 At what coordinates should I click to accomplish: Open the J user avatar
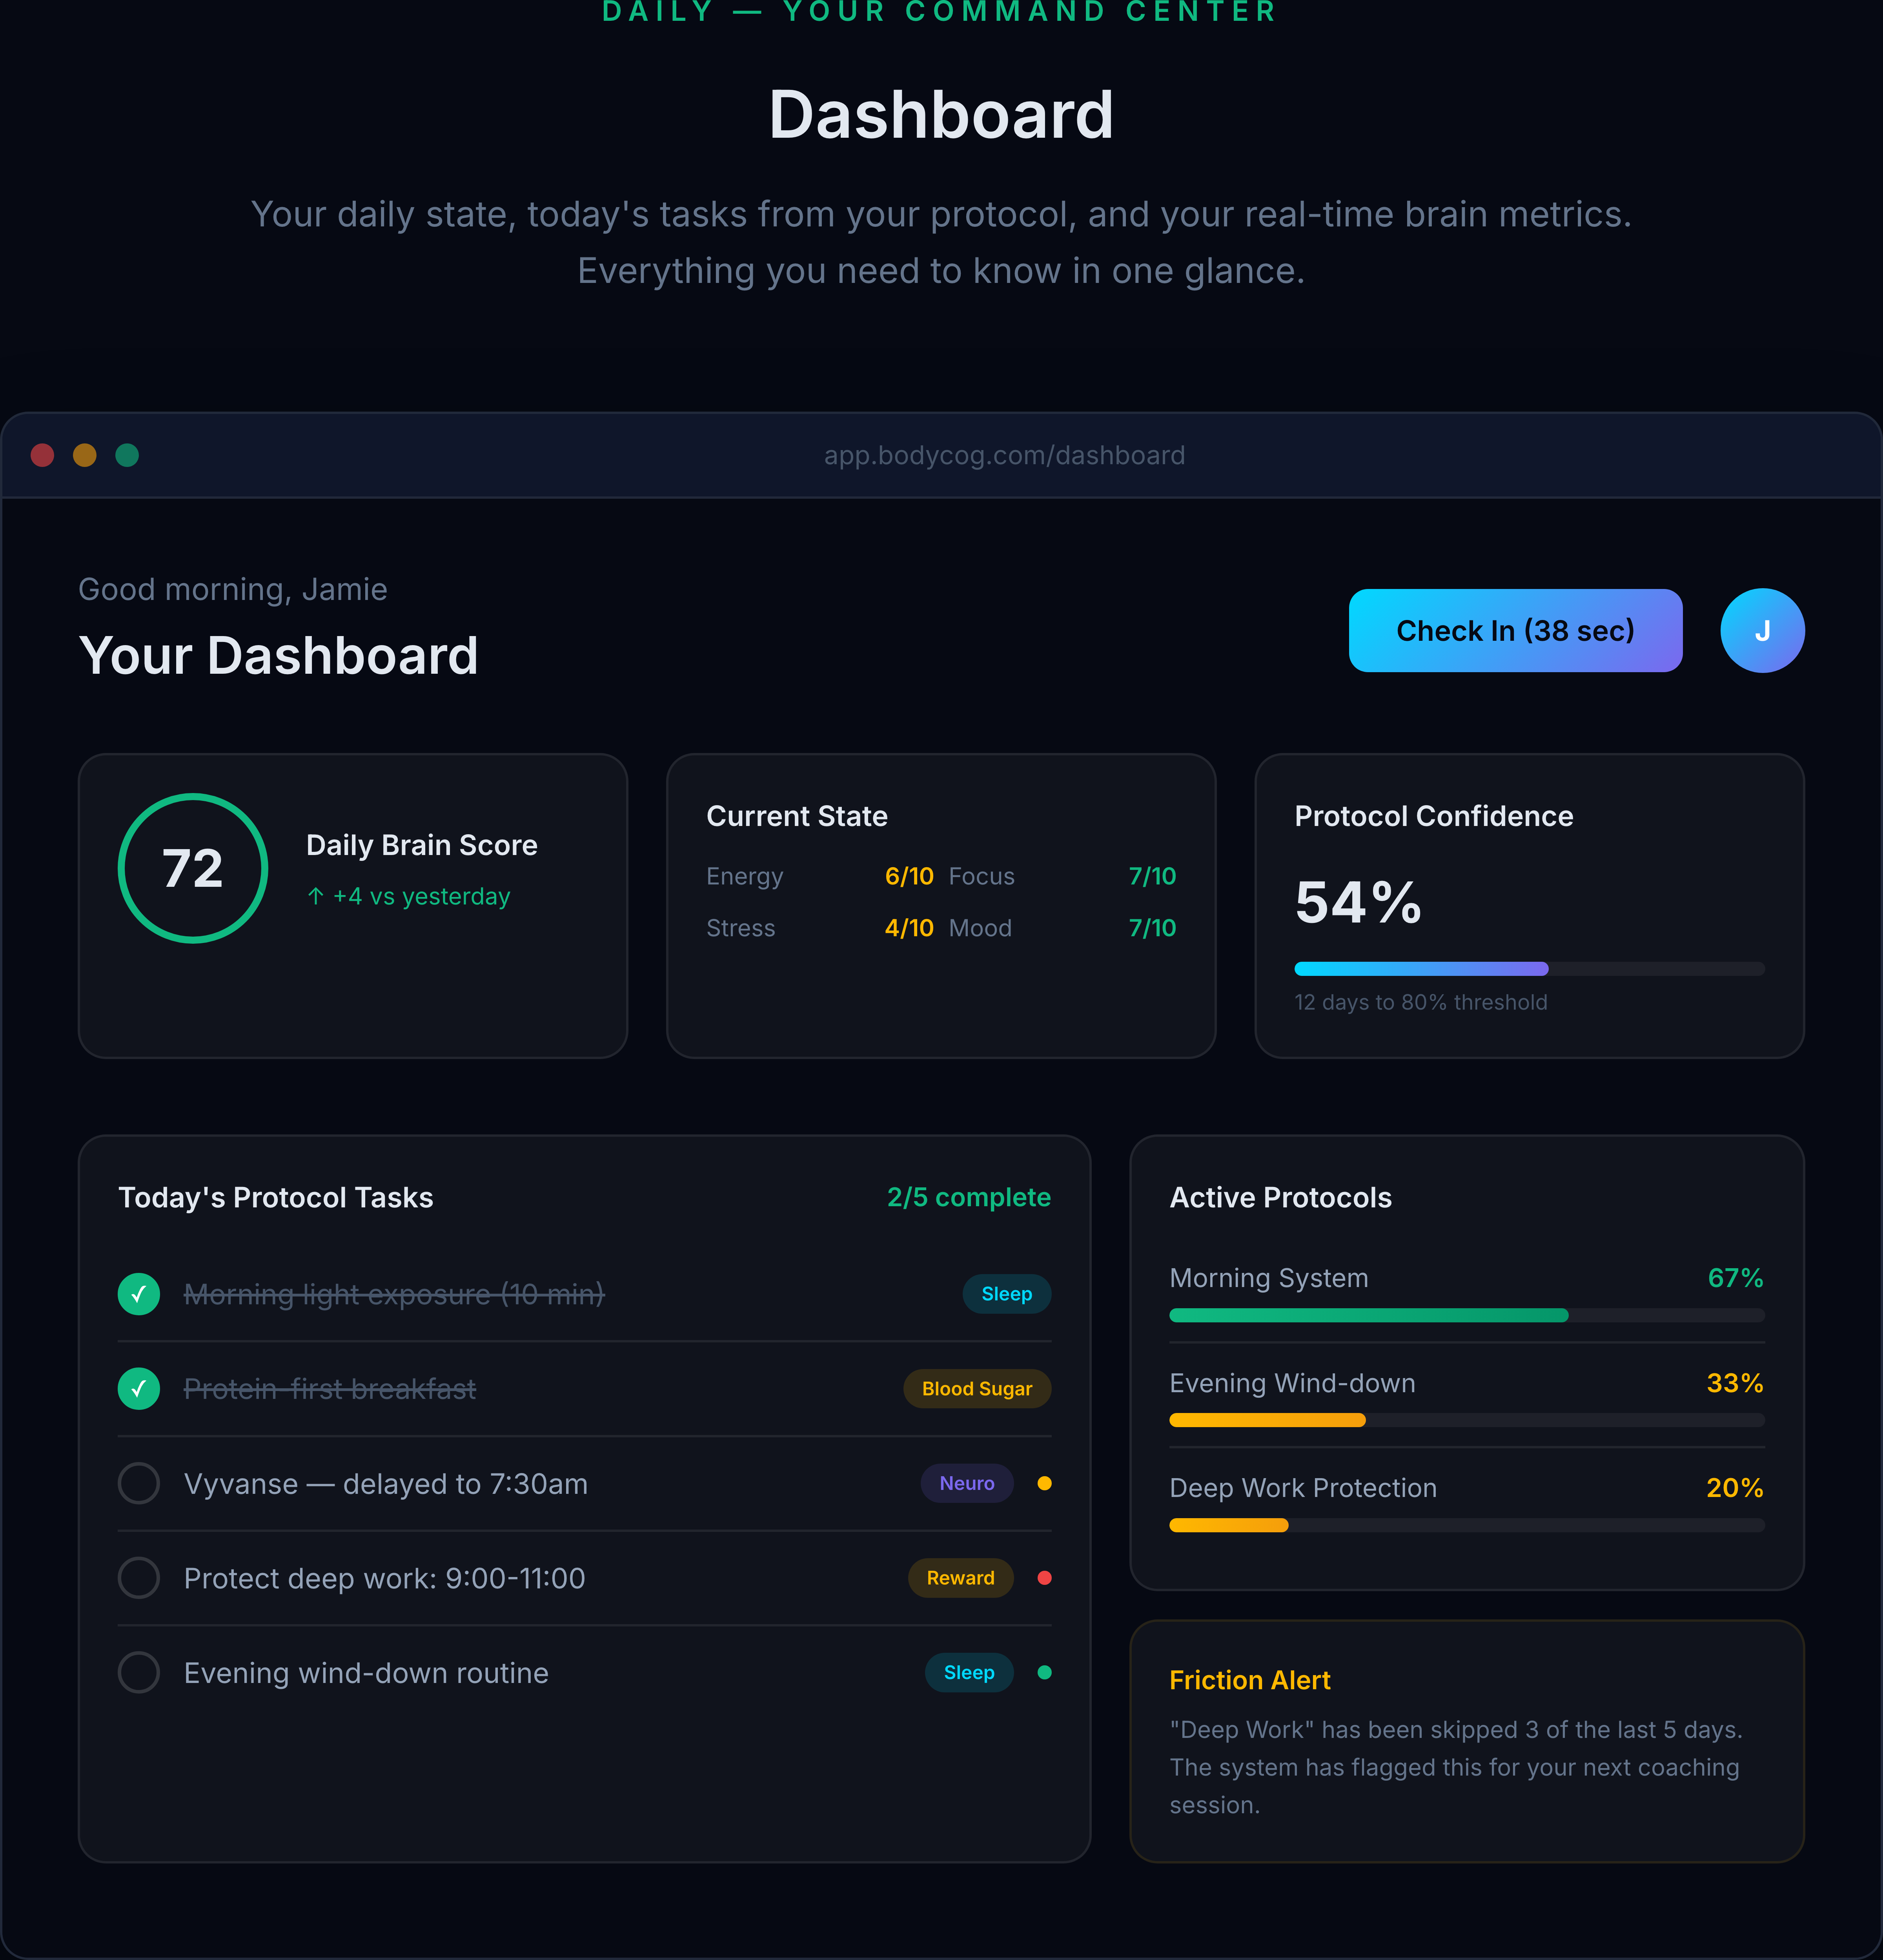(x=1762, y=630)
